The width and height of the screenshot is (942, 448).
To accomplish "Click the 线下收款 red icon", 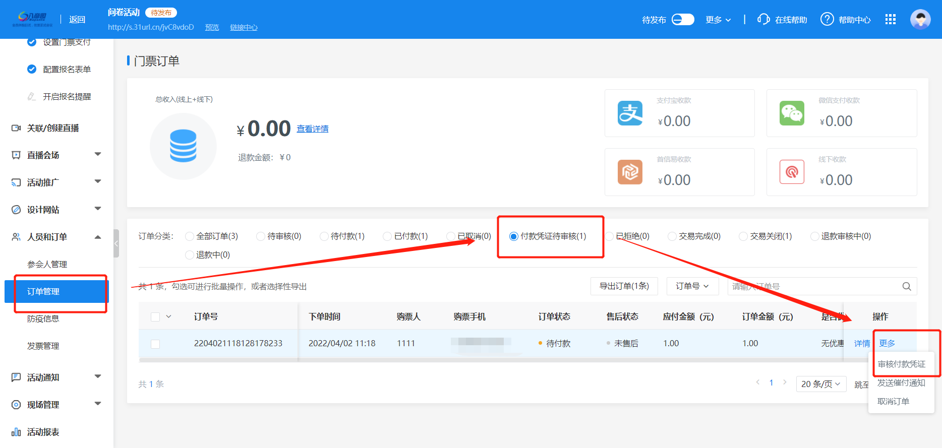I will 792,172.
